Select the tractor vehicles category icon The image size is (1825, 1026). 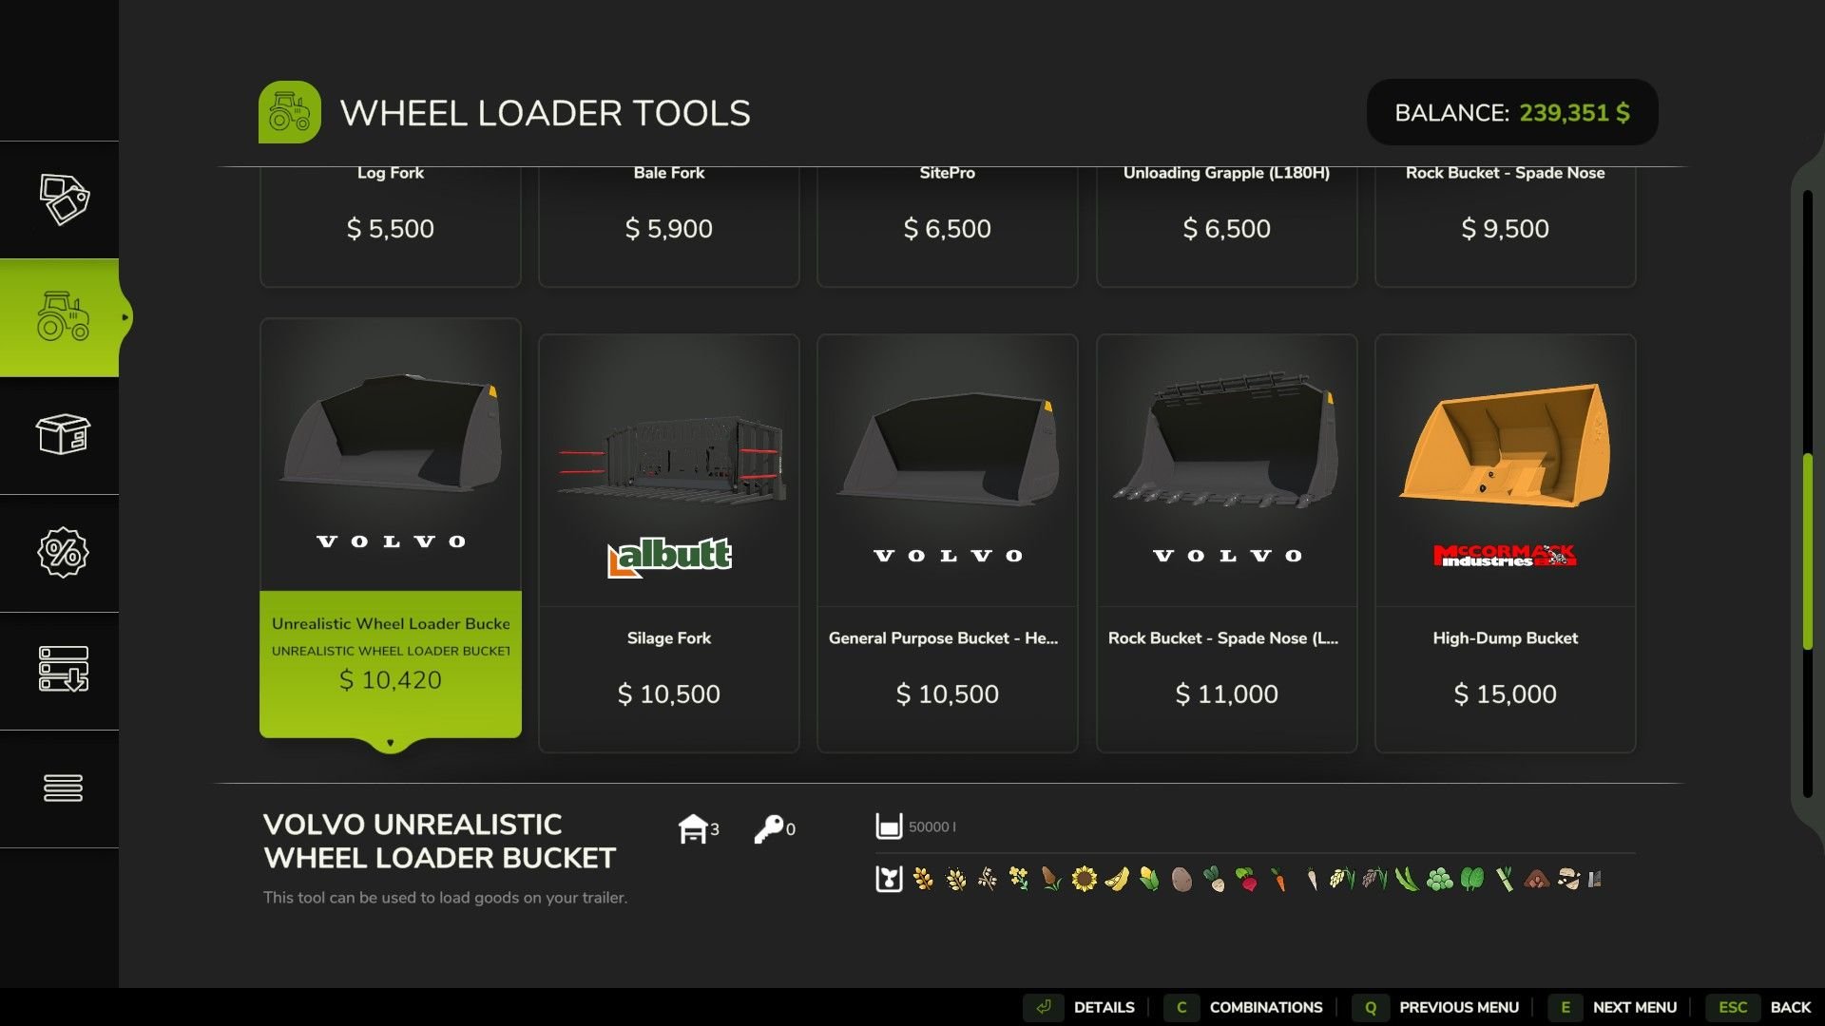[x=64, y=316]
